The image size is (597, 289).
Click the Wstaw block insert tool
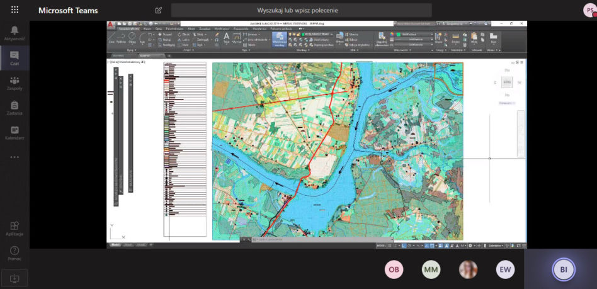click(339, 38)
